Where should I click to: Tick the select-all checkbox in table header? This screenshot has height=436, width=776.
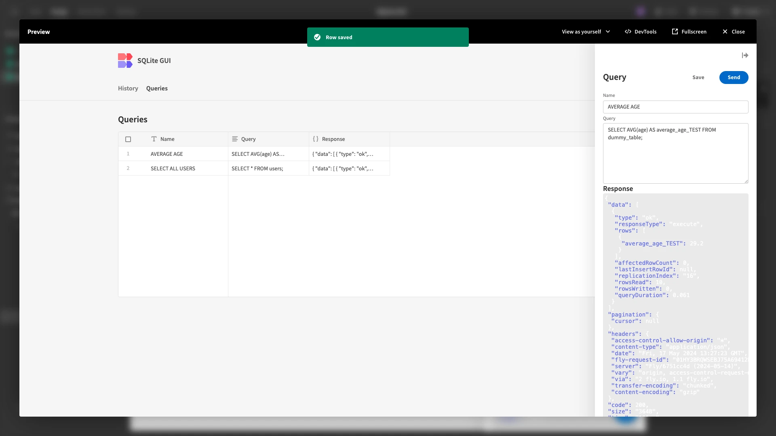coord(128,139)
